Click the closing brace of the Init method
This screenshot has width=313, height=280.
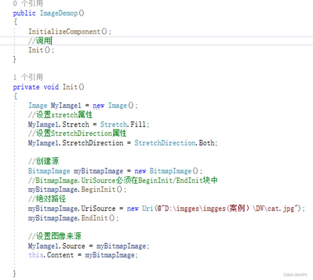pyautogui.click(x=15, y=274)
